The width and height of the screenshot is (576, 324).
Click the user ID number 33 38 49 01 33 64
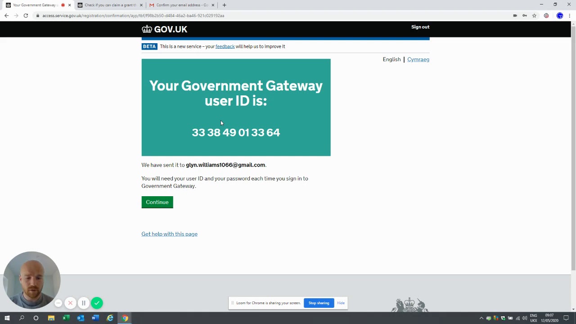click(x=236, y=132)
